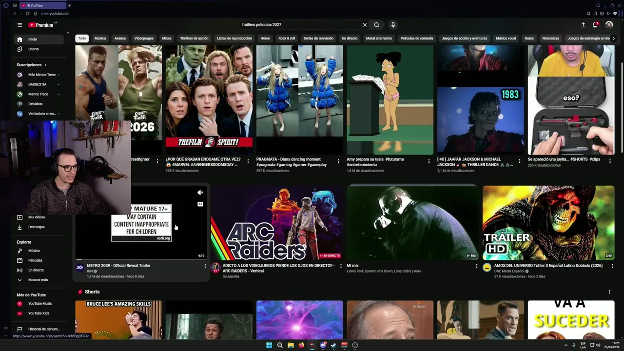Select the Videojuegos filter chip

[144, 39]
